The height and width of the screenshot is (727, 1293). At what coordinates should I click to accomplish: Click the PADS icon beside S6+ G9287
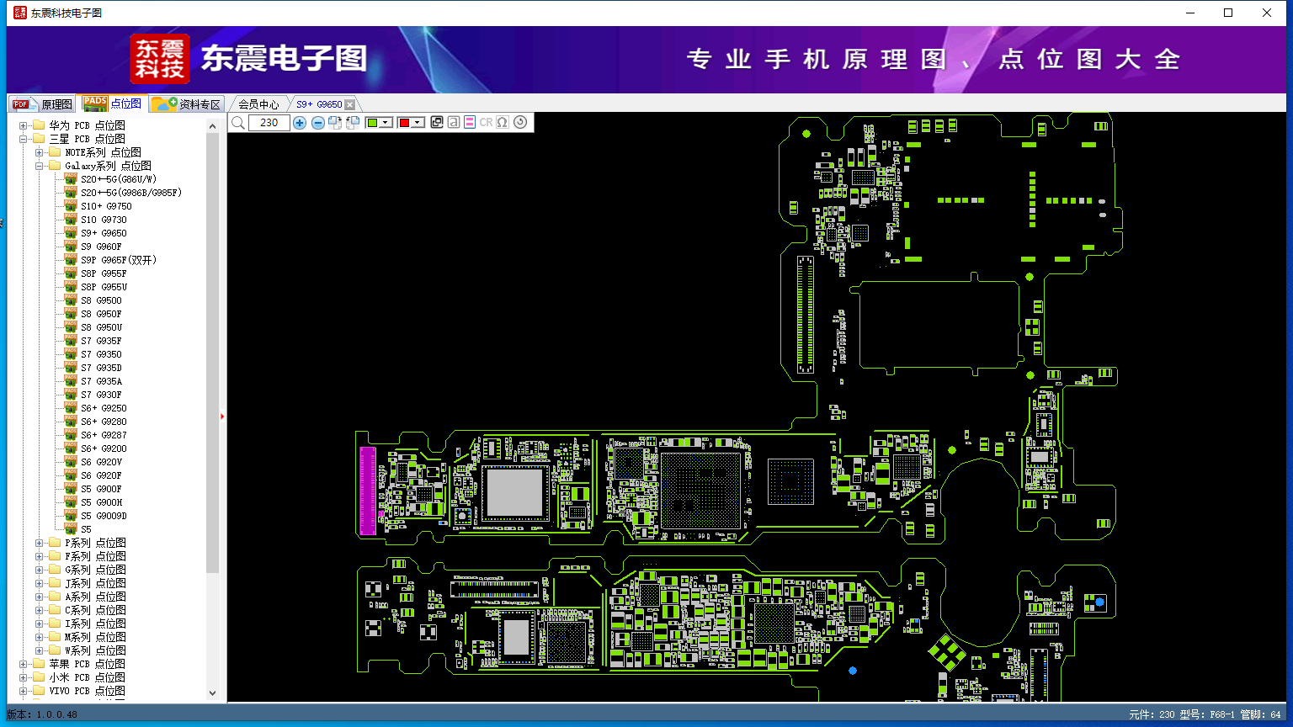pos(71,435)
